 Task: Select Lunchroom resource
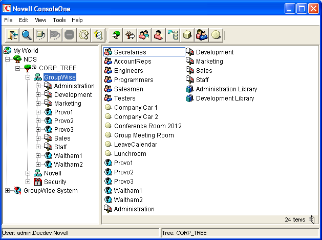coord(130,154)
